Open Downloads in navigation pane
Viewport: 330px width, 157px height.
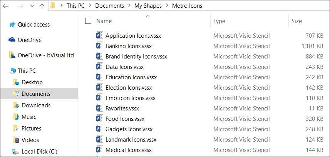36,105
